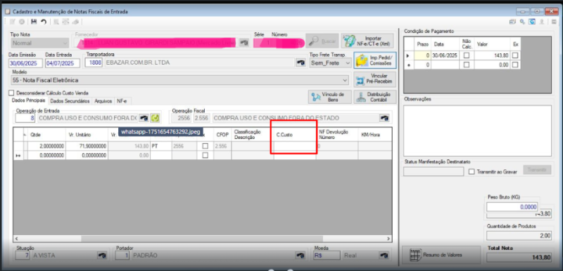Select the Vr. Unitário cell 71,90000000
The width and height of the screenshot is (563, 271).
tap(87, 146)
